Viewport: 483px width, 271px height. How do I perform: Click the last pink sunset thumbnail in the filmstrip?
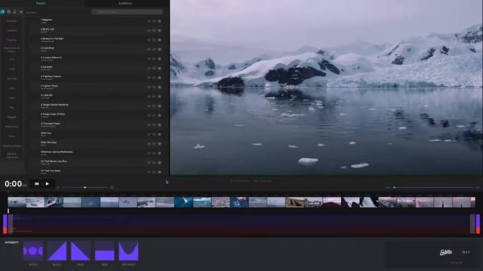pyautogui.click(x=462, y=202)
